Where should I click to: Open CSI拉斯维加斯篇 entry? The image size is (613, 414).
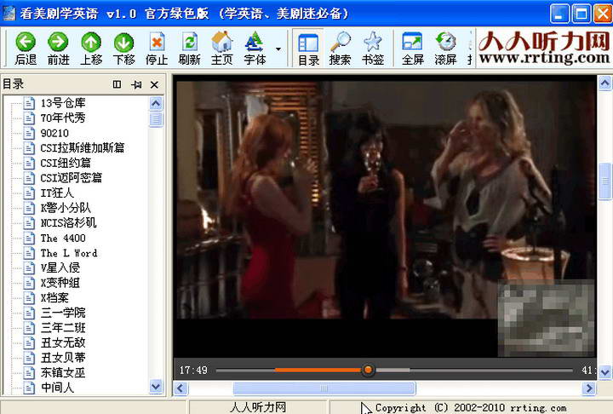point(83,147)
